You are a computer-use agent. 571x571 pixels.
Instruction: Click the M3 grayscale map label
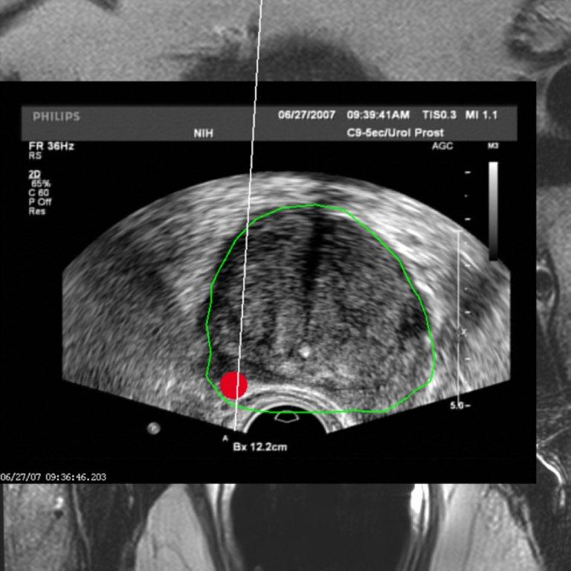pyautogui.click(x=492, y=146)
